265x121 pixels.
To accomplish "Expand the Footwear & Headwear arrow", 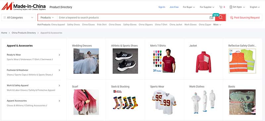I will (59, 70).
